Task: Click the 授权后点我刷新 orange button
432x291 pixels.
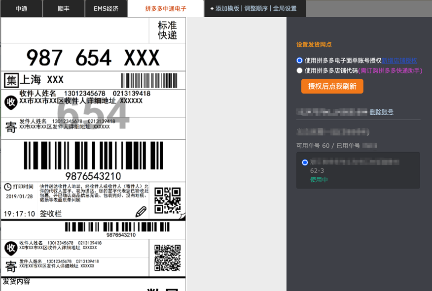Action: pyautogui.click(x=332, y=86)
